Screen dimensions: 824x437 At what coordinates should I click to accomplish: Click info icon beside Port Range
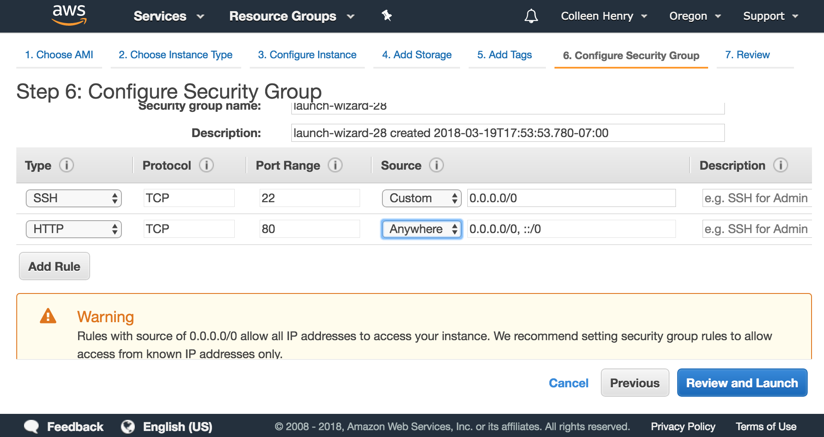[x=335, y=165]
